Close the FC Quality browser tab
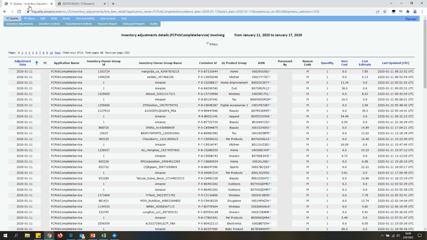427x240 pixels. tap(51, 4)
